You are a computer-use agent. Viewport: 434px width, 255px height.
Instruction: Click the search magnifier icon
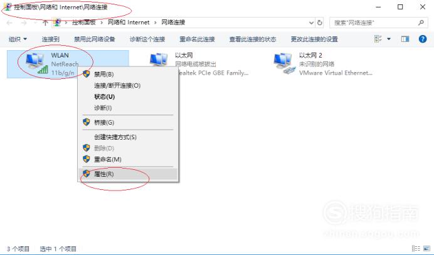tap(421, 23)
